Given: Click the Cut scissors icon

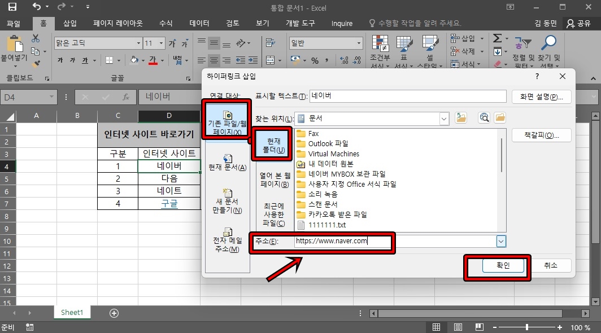Looking at the screenshot, I should [x=36, y=38].
